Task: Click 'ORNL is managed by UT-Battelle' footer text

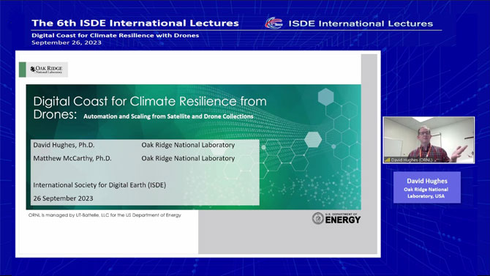Action: 105,215
